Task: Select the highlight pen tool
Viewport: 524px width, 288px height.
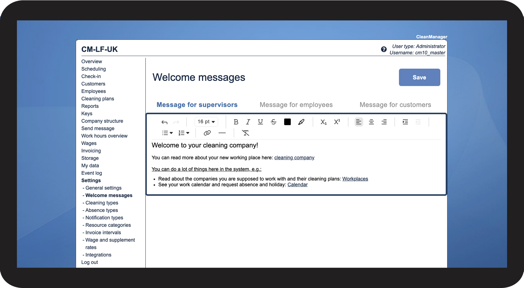Action: pyautogui.click(x=301, y=122)
